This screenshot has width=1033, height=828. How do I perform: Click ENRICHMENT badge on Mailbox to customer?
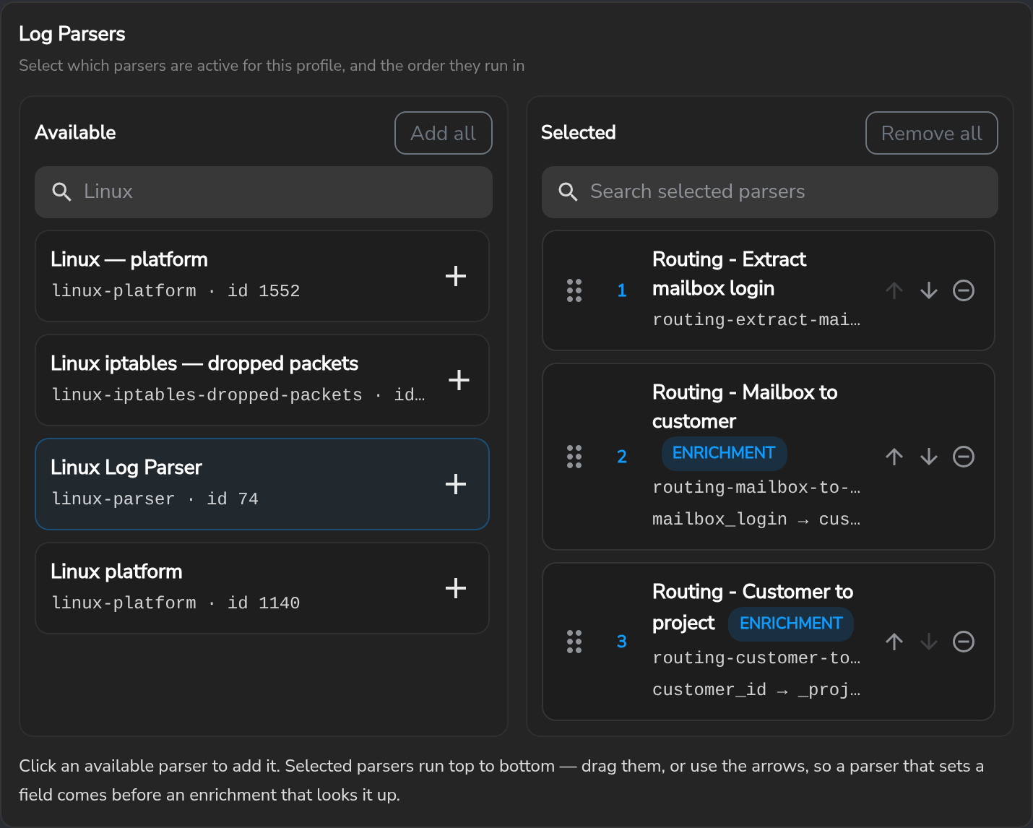pos(724,453)
